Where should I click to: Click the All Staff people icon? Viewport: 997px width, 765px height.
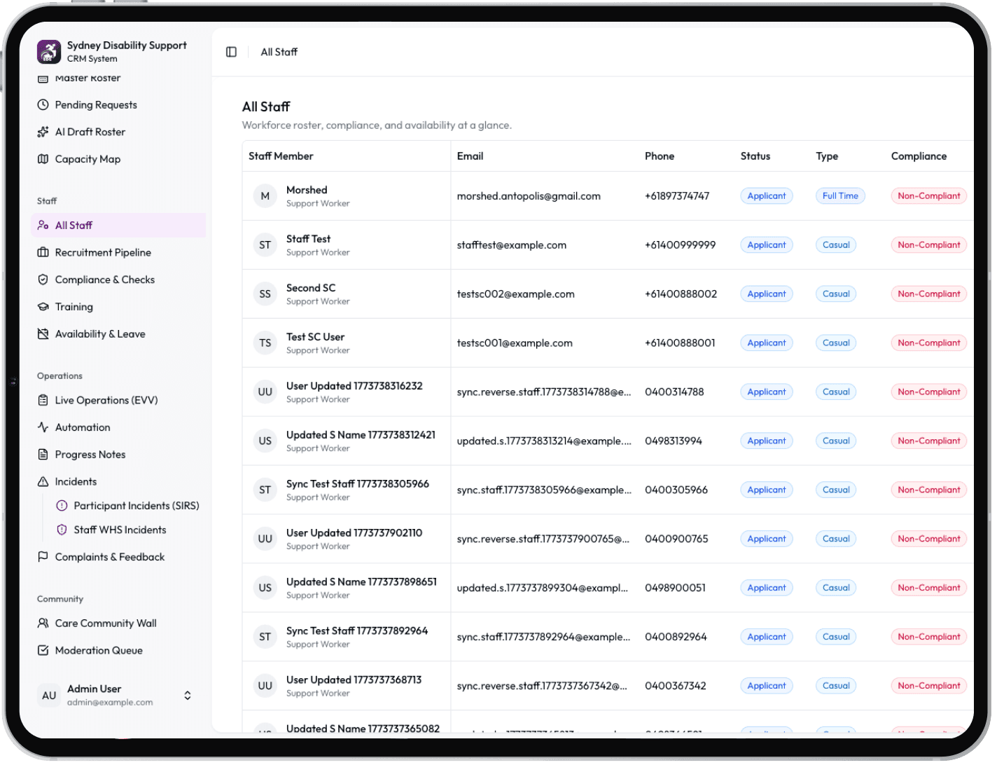43,226
